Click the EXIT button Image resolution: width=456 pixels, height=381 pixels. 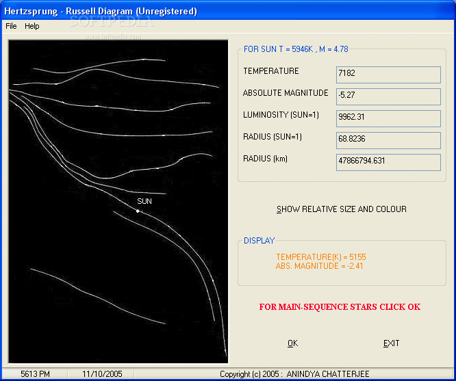[391, 343]
